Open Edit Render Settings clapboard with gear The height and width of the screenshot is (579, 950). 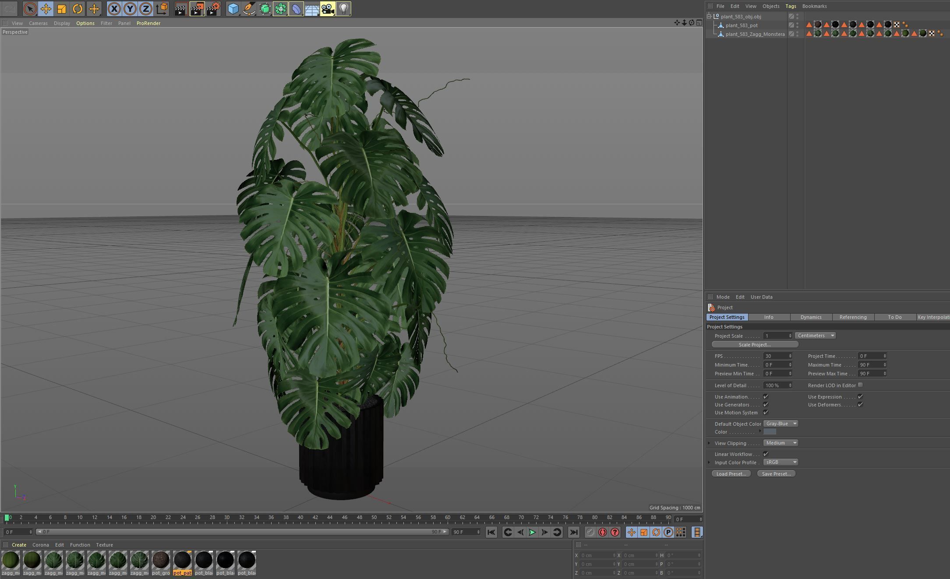213,9
